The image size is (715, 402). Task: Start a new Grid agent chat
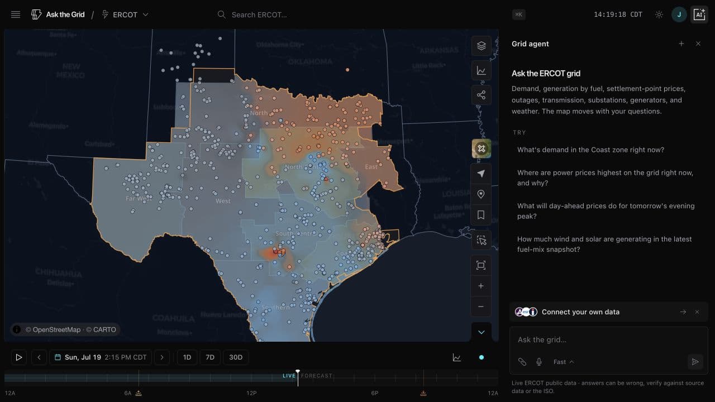tap(681, 44)
